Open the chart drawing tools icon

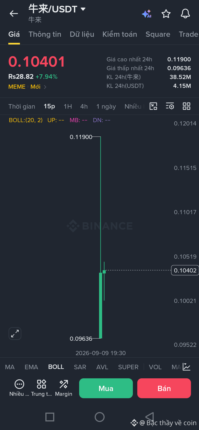(153, 106)
